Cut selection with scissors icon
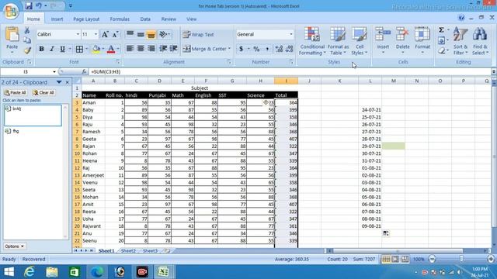Image resolution: width=497 pixels, height=279 pixels. (27, 30)
